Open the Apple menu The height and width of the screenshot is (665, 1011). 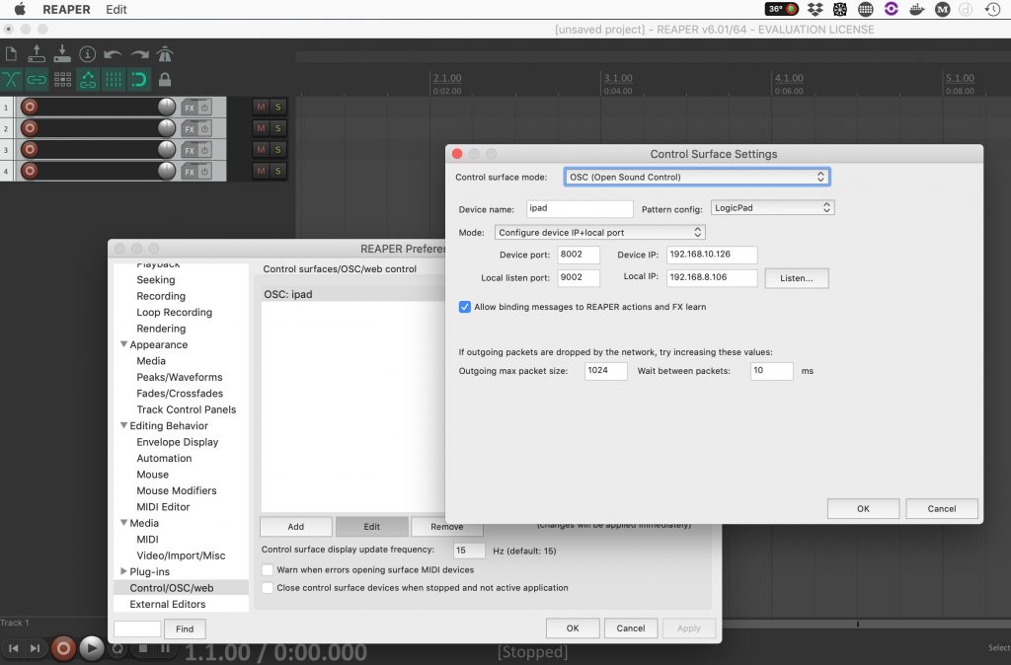(20, 9)
